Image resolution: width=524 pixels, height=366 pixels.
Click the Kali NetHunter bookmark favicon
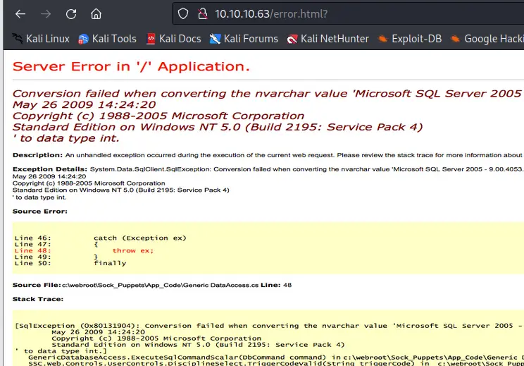tap(292, 39)
